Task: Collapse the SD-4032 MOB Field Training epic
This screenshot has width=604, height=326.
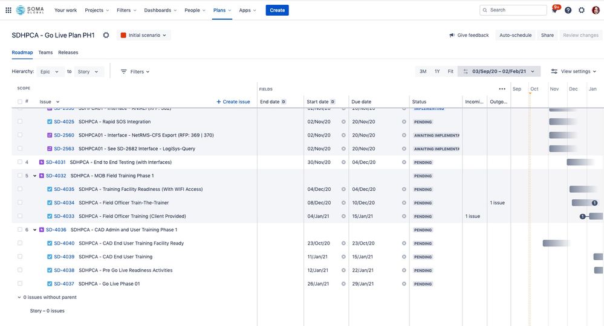Action: [34, 176]
